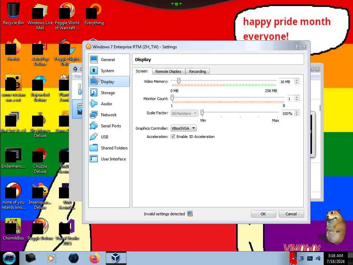Screen dimensions: 353x265
Task: Select the Big Money Deluxe desktop icon
Action: coord(40,125)
